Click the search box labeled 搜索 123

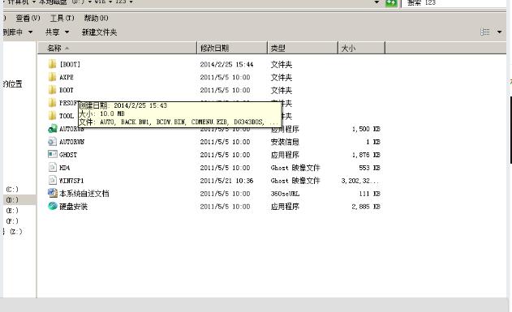[454, 3]
